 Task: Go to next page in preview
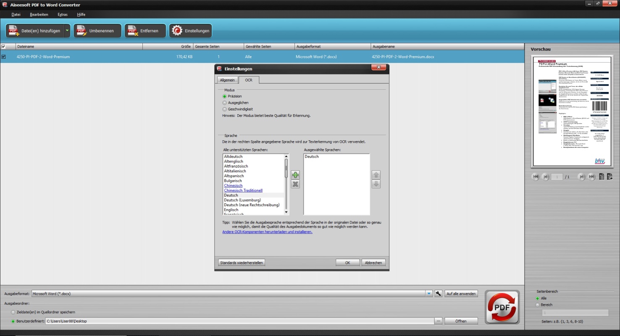point(582,177)
